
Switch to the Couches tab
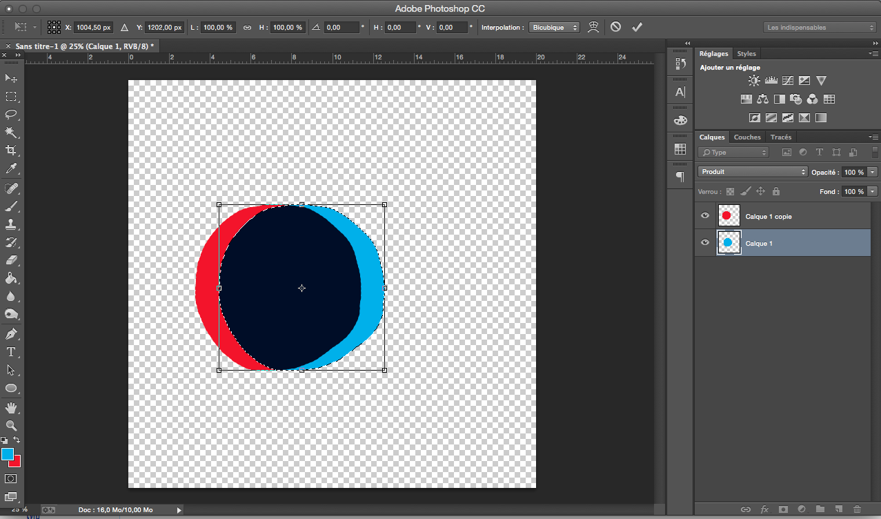coord(747,137)
